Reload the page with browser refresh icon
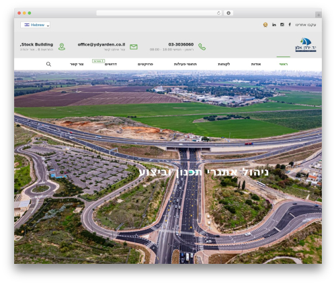336x284 pixels. [218, 13]
